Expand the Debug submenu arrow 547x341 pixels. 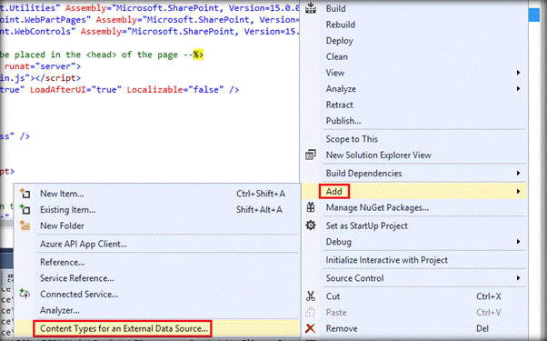519,242
